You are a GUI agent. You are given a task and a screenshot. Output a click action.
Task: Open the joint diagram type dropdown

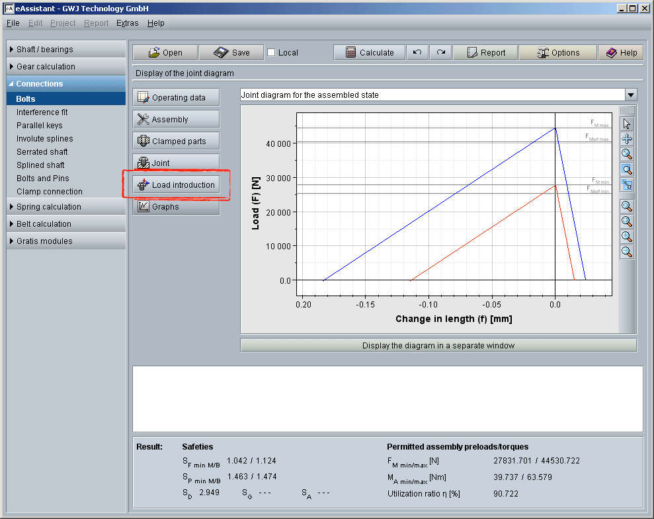[x=630, y=95]
